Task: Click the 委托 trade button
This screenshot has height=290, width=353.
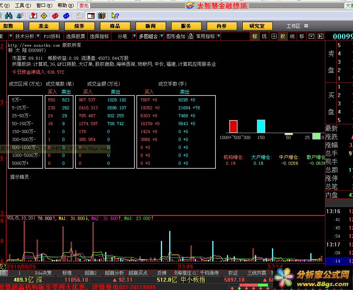Action: click(84, 6)
